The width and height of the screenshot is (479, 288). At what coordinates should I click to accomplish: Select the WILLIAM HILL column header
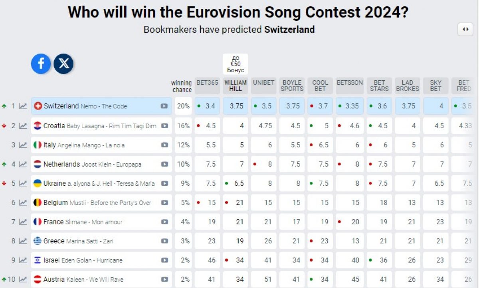click(x=236, y=85)
